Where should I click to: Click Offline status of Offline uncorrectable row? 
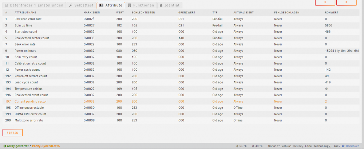click(x=238, y=108)
